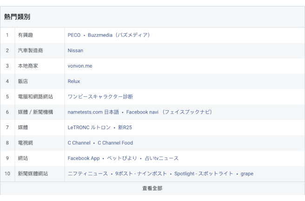This screenshot has height=201, width=305.
Task: Select the 飯店 category cell
Action: click(x=40, y=81)
